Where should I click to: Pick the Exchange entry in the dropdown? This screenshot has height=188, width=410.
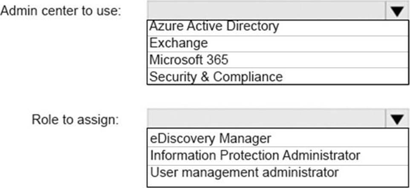tap(179, 43)
